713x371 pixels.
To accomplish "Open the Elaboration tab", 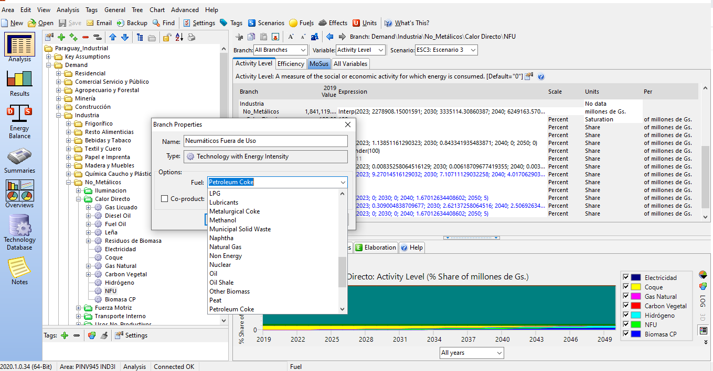I will click(x=376, y=248).
